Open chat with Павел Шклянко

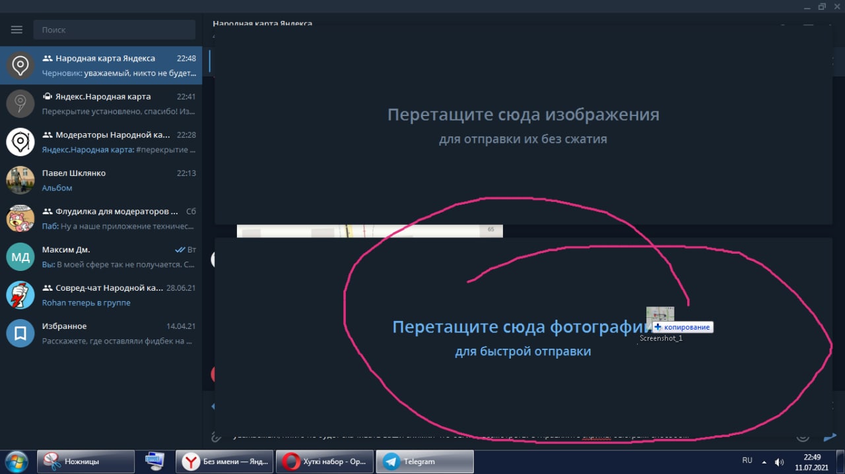[x=101, y=180]
